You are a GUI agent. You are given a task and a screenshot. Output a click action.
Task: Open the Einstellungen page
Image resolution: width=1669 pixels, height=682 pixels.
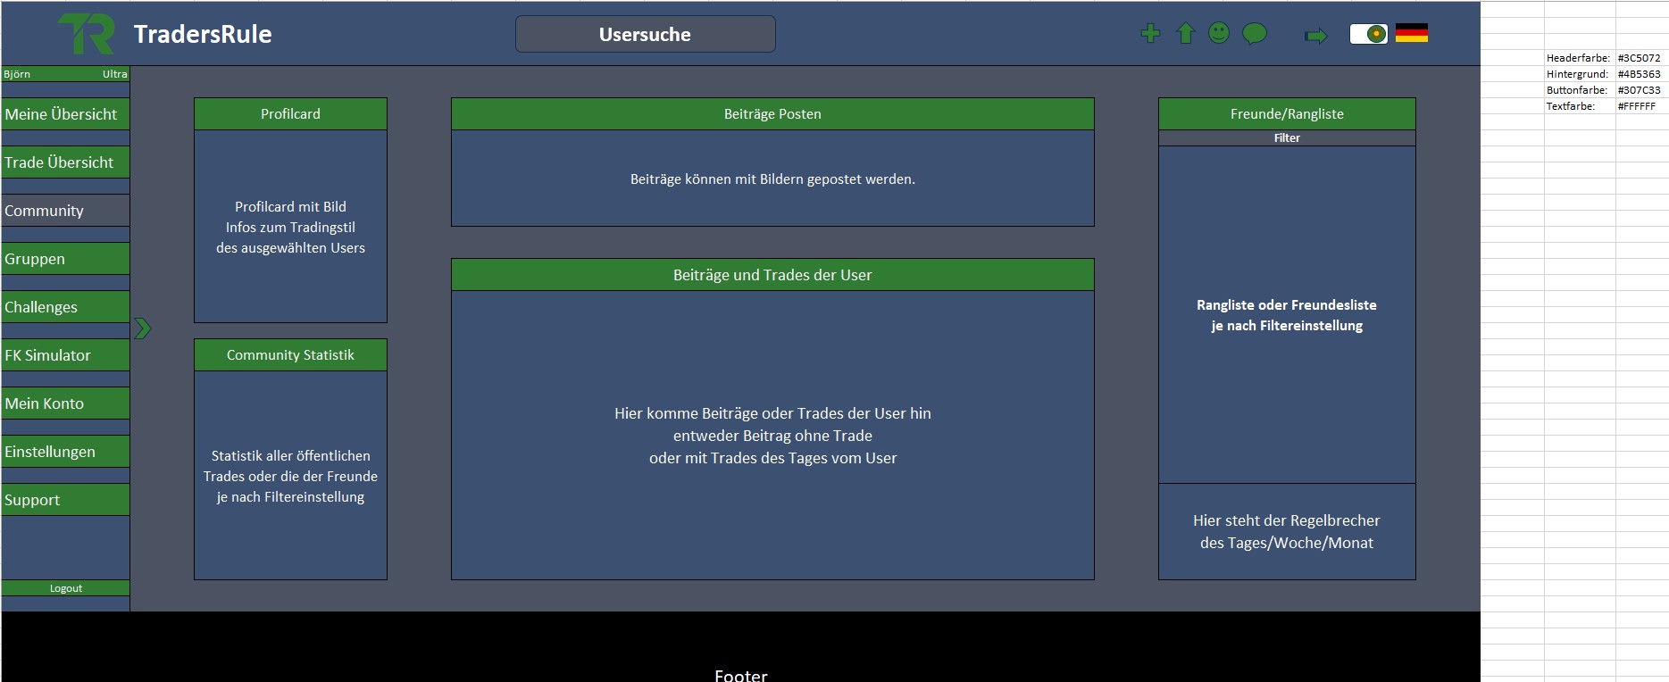(x=65, y=452)
